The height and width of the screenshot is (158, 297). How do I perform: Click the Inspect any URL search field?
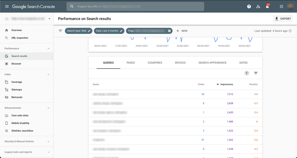[135, 6]
